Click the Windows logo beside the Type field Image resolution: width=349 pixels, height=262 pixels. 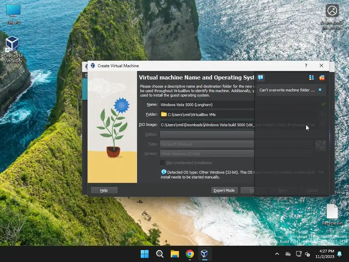(320, 146)
